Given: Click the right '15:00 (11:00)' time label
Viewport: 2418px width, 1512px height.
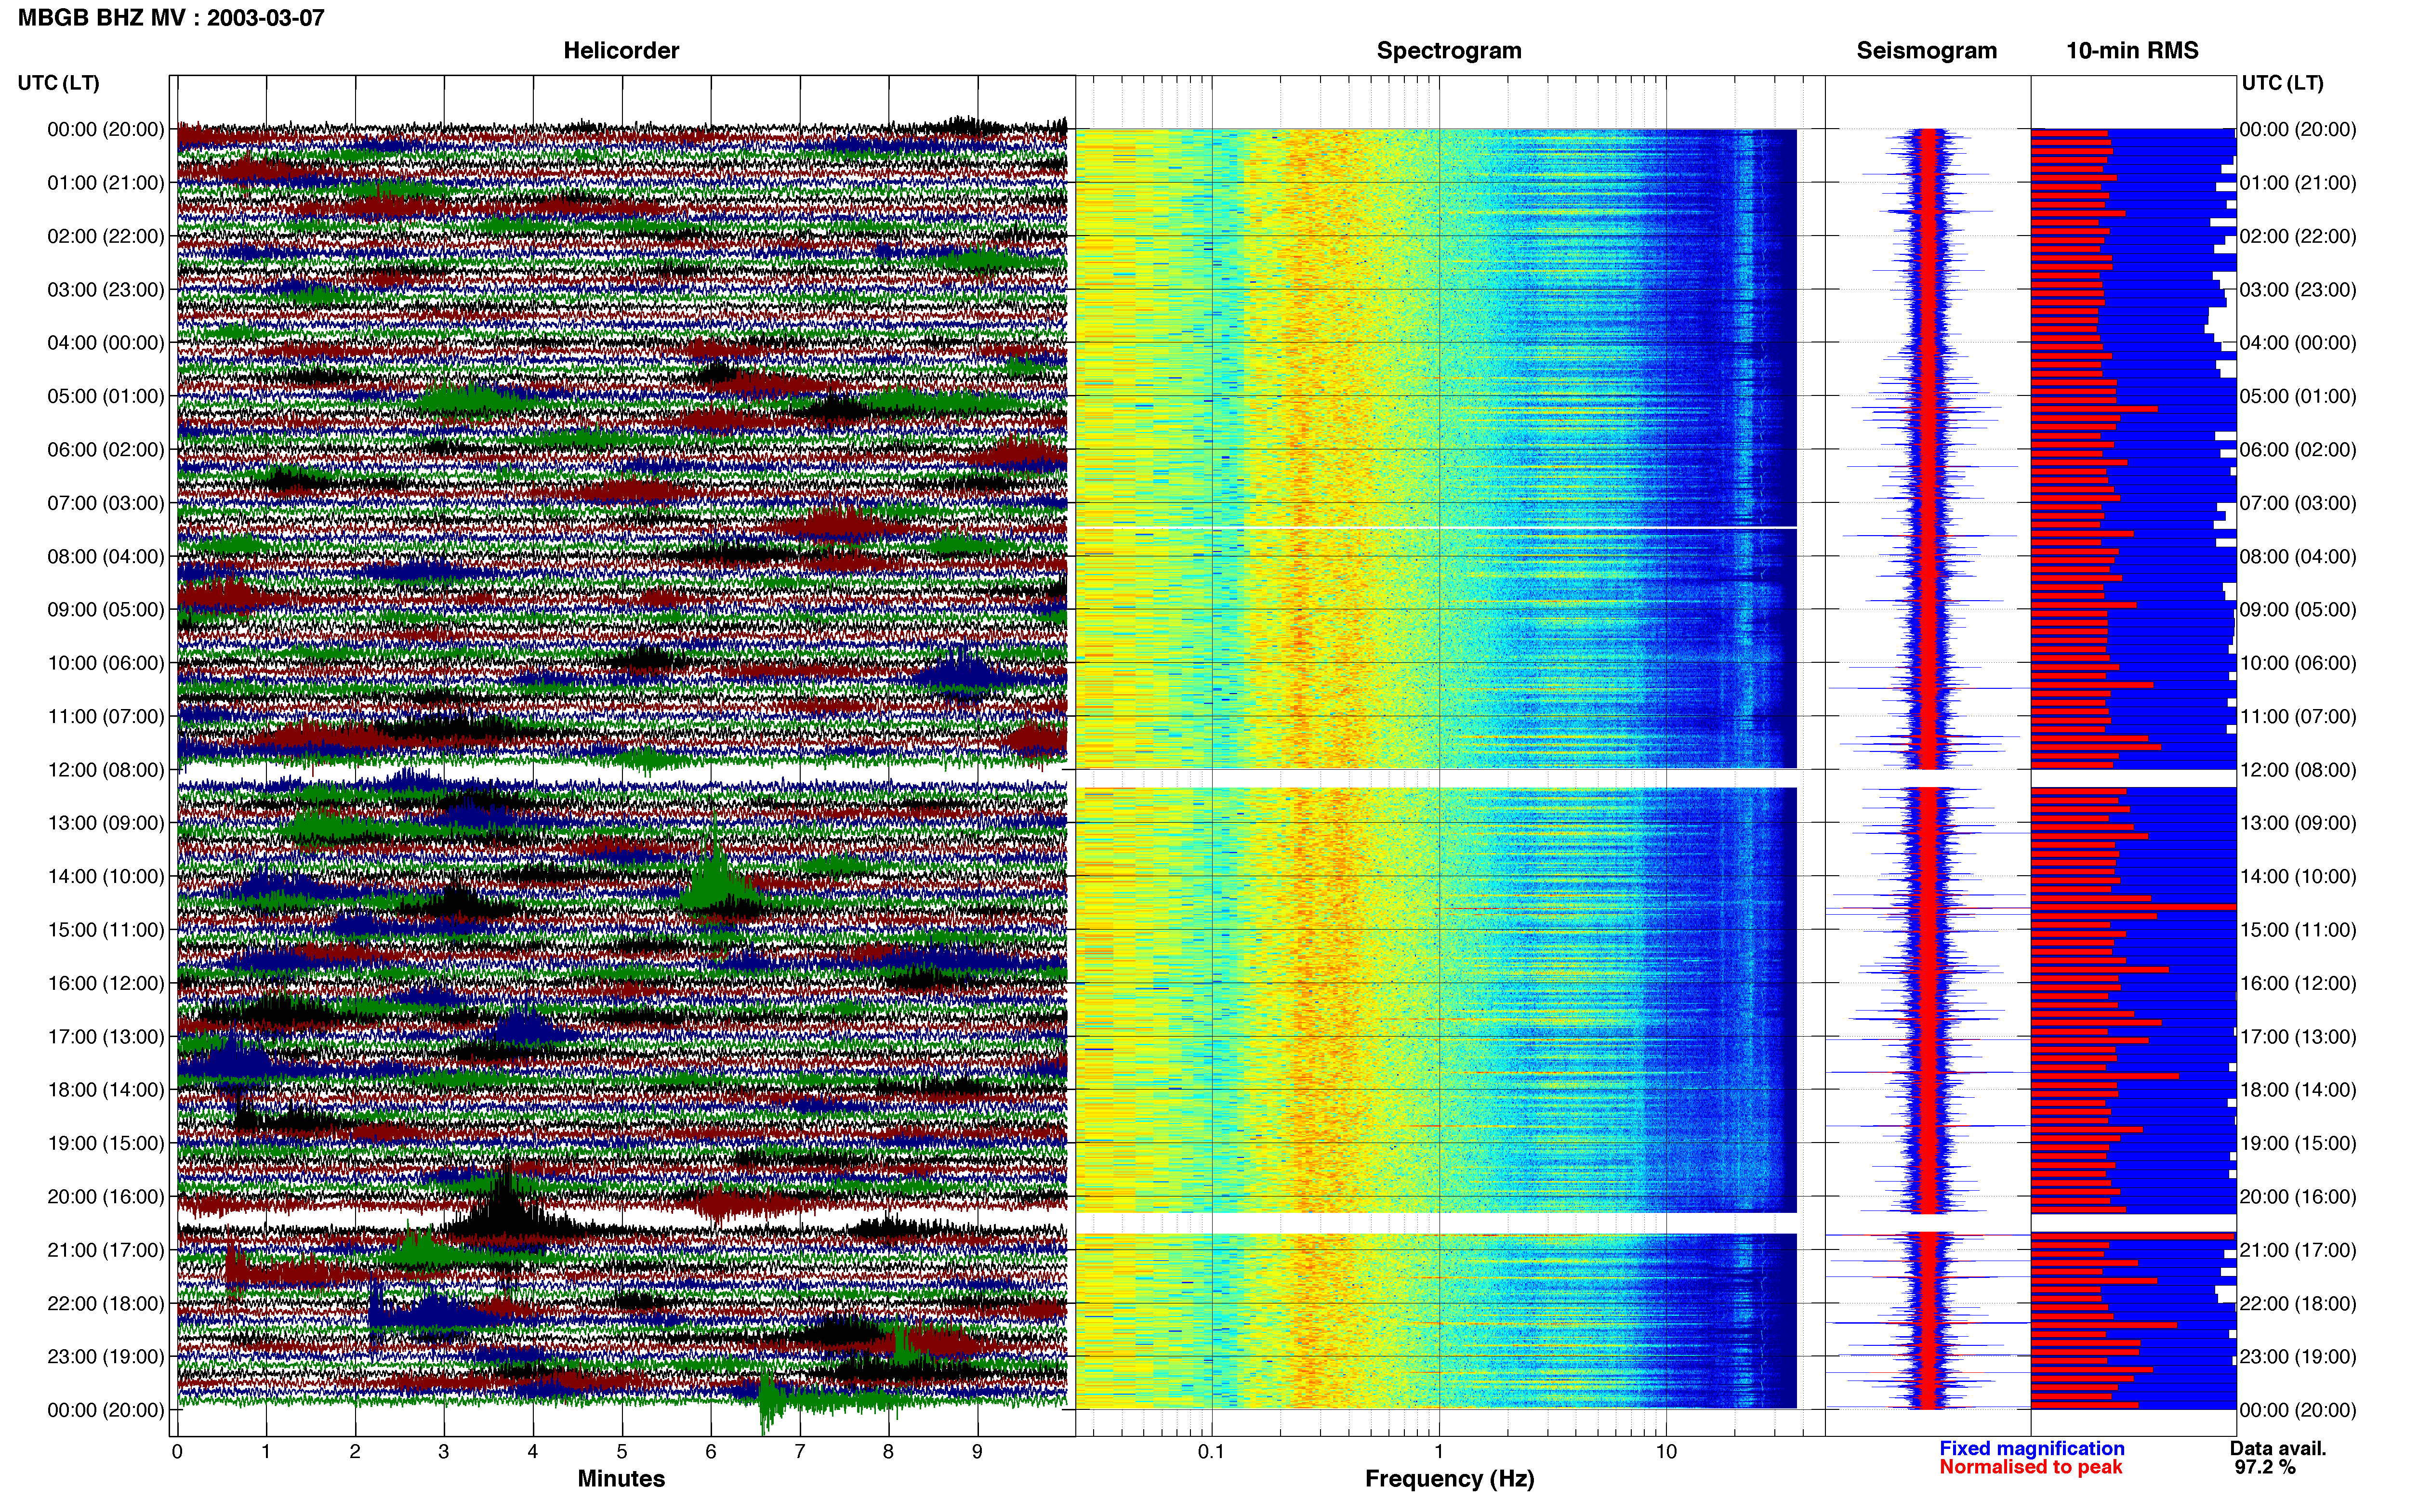Looking at the screenshot, I should (x=2298, y=930).
